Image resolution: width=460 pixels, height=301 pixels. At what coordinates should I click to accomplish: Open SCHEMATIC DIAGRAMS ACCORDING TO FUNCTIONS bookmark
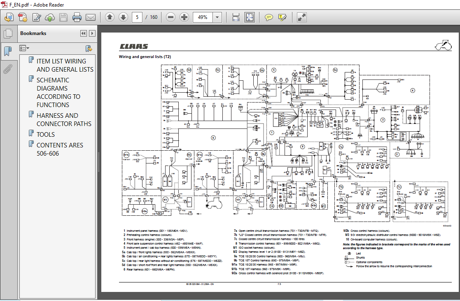point(58,92)
